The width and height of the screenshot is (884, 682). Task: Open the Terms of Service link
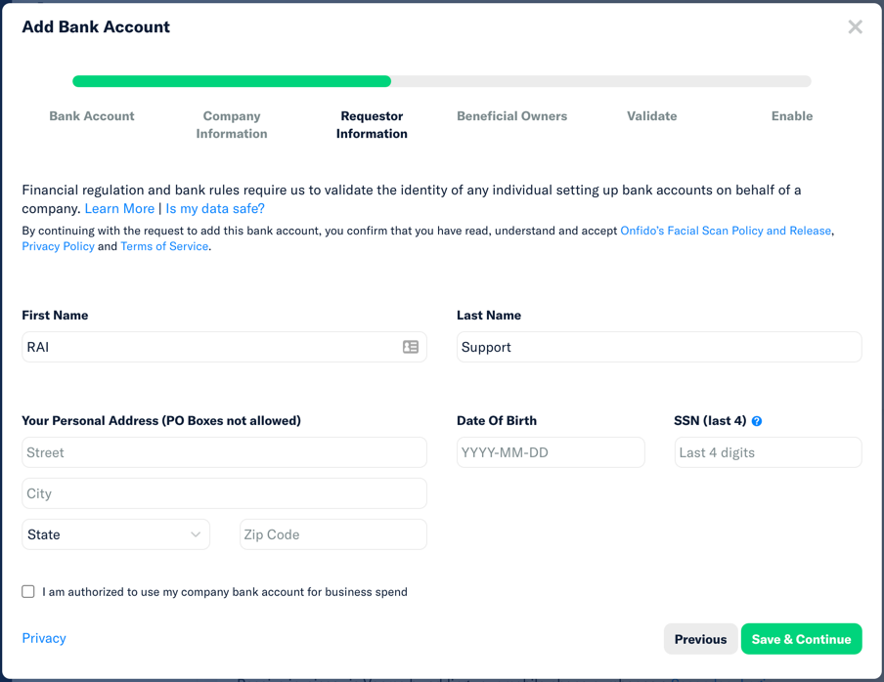pos(163,246)
